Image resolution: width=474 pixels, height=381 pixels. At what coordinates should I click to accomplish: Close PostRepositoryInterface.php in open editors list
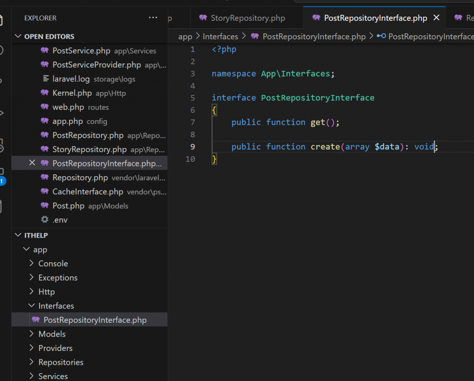32,163
